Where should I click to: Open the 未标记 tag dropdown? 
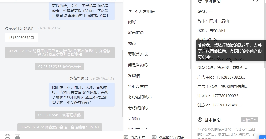(x=249, y=120)
